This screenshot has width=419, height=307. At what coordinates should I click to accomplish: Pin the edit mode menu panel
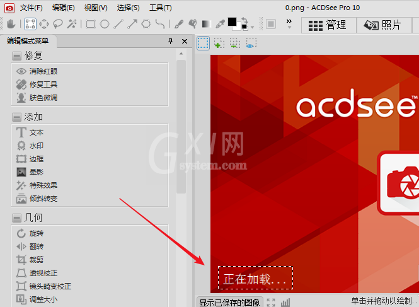(170, 41)
